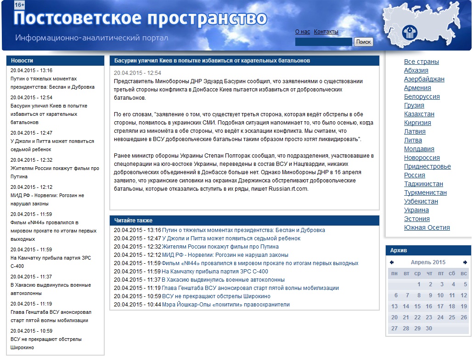Open read-also link about седьмой ребенок
Image resolution: width=473 pixels, height=357 pixels.
tap(231, 238)
